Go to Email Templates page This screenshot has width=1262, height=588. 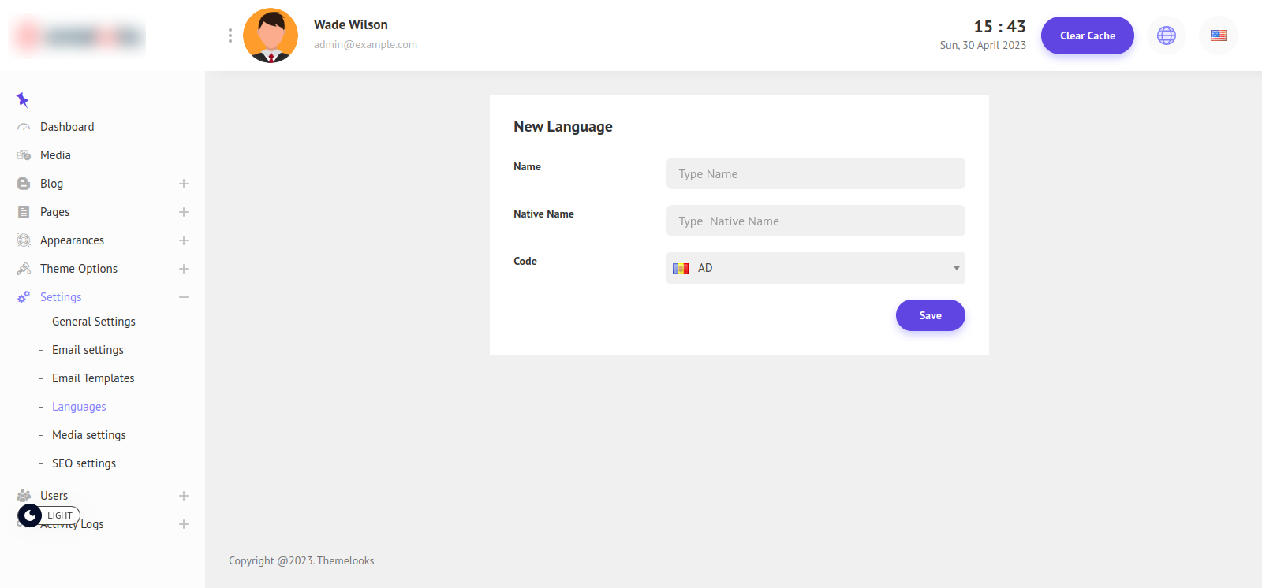click(x=93, y=378)
